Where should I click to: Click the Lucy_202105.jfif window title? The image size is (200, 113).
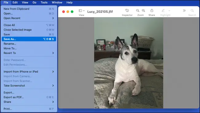tap(100, 12)
